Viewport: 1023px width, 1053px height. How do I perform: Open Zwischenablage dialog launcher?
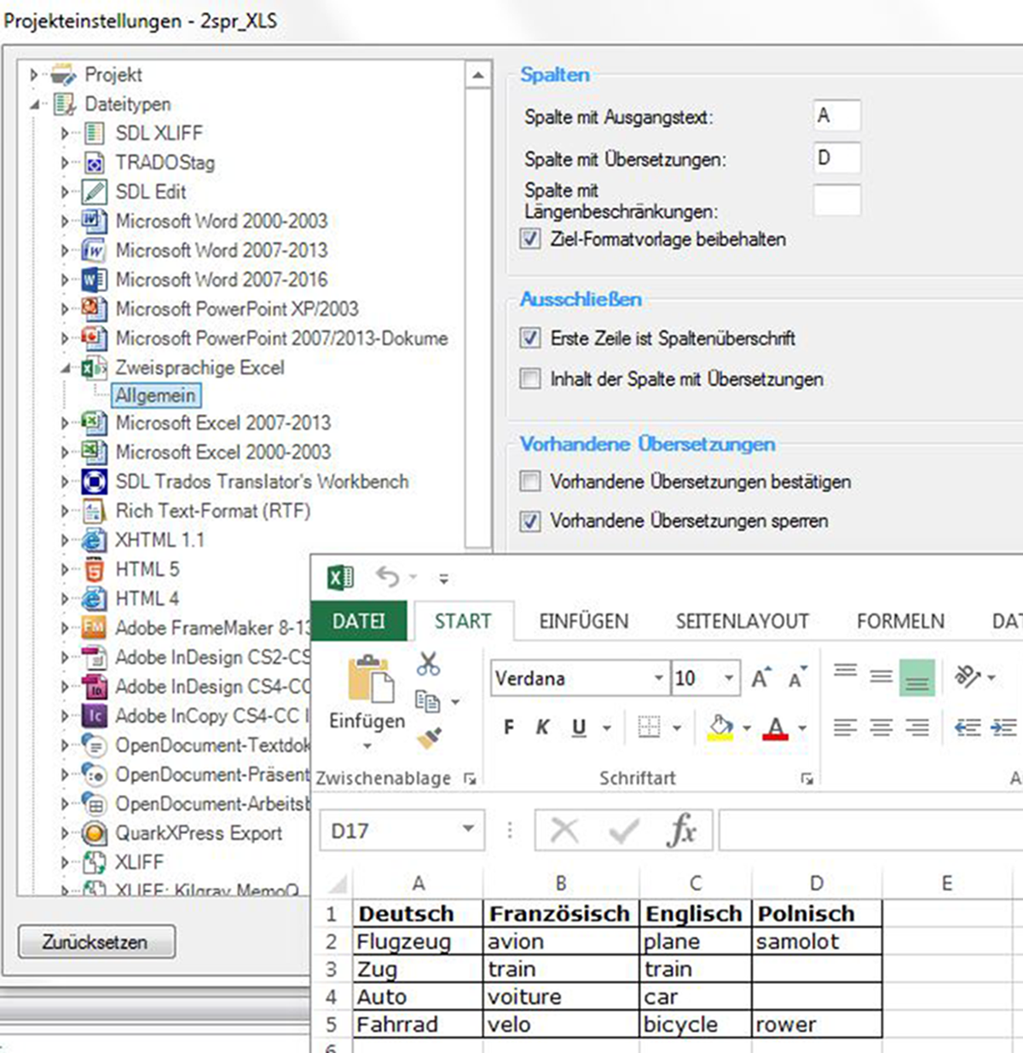pos(469,779)
